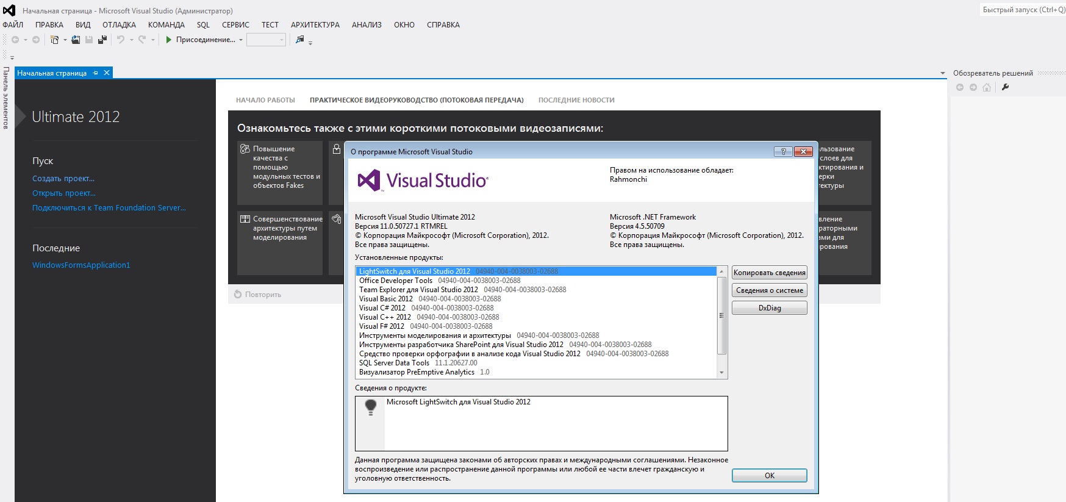The width and height of the screenshot is (1066, 502).
Task: Click the icon of the Повышение качества video tile
Action: [245, 149]
